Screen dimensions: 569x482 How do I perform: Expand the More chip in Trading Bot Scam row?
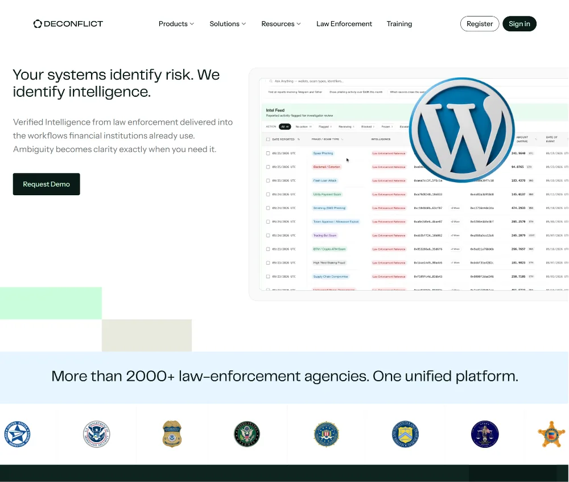[x=455, y=235]
